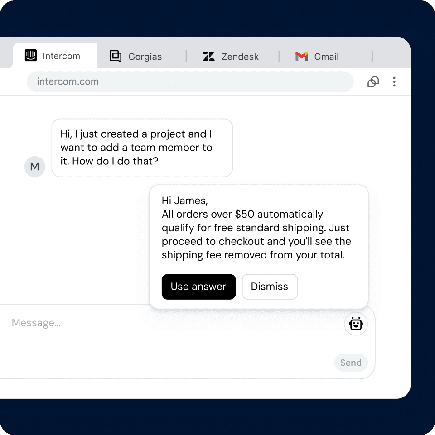Click the Intercom logo icon in the tab
The height and width of the screenshot is (435, 435).
31,56
